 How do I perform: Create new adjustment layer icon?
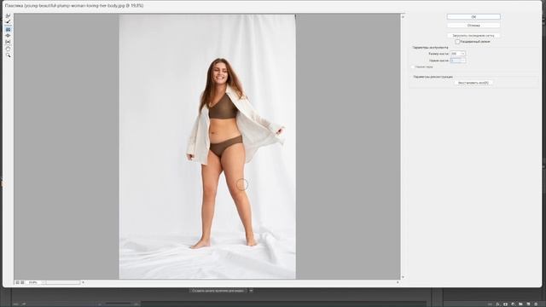click(513, 304)
